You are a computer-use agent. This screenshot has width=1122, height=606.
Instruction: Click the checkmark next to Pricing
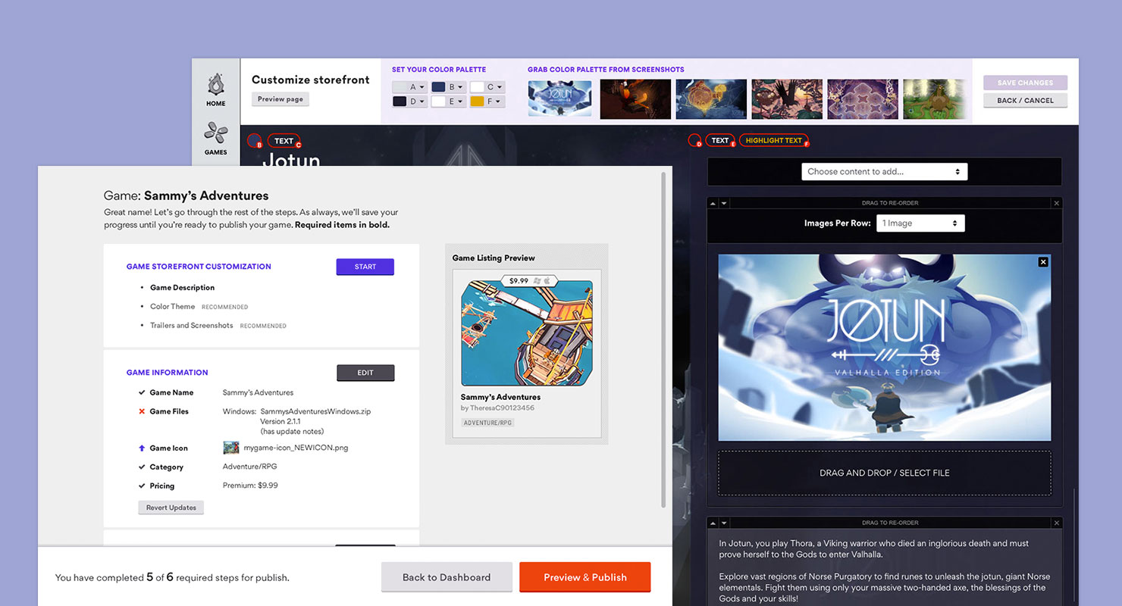click(142, 486)
